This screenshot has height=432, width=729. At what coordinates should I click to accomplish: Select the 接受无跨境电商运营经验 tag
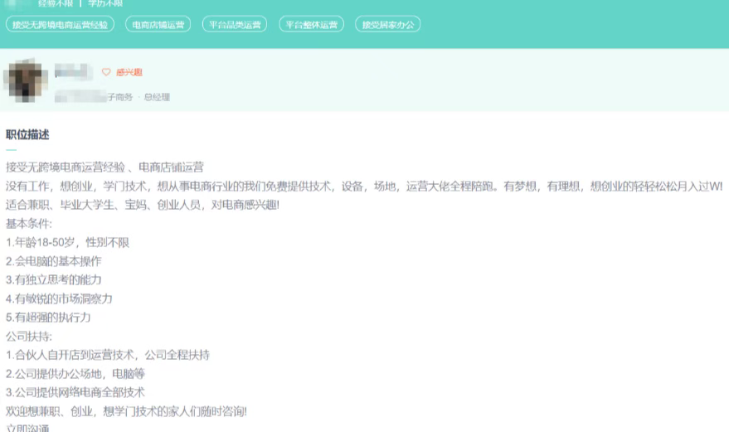click(x=60, y=25)
